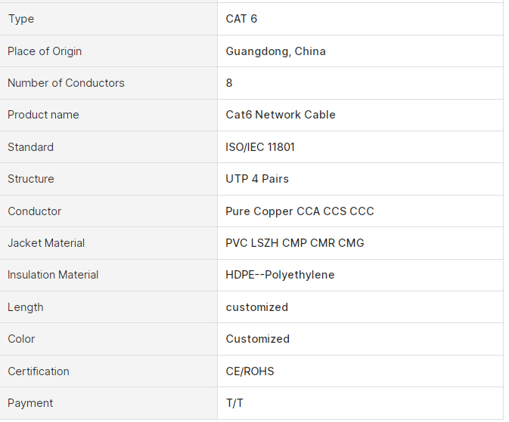
Task: Click the 'Product name' label
Action: coord(43,115)
